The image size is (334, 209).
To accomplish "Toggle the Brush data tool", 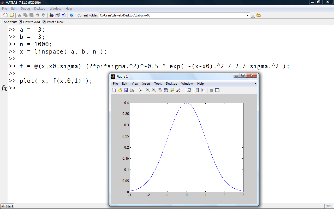I will (178, 90).
